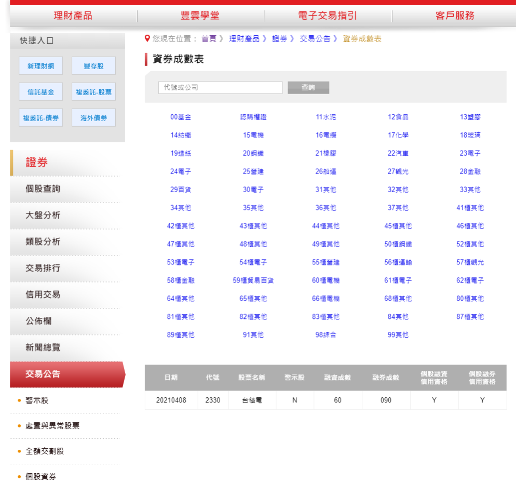516x483 pixels.
Task: Open the 豐存股 quick link
Action: point(93,65)
